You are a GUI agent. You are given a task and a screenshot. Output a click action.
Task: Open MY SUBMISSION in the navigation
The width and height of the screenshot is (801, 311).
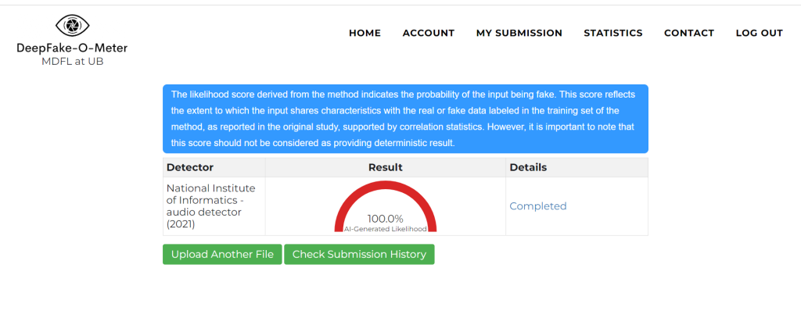click(519, 33)
